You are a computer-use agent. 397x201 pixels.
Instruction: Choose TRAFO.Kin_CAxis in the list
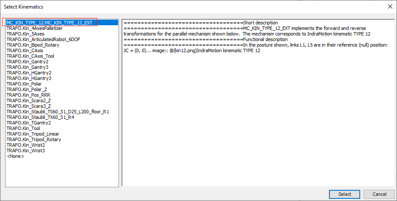point(25,50)
